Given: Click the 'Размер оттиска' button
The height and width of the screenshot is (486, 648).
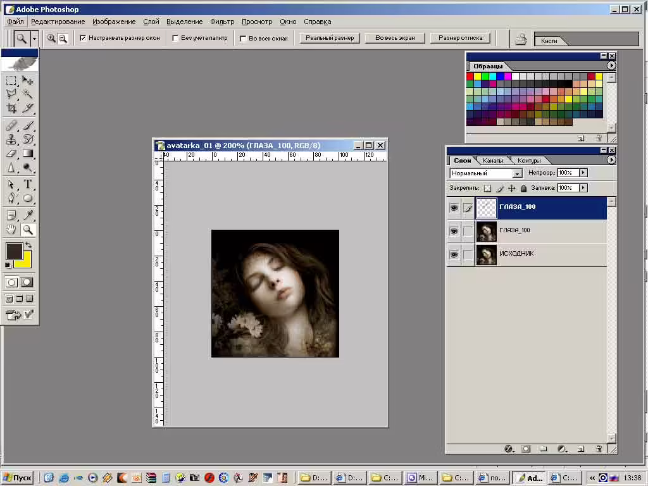Looking at the screenshot, I should tap(461, 38).
